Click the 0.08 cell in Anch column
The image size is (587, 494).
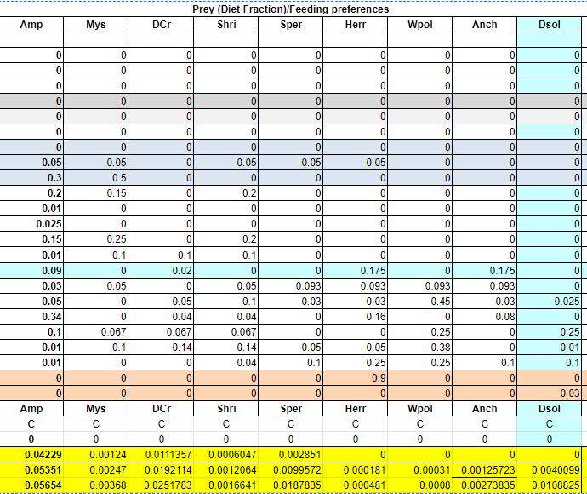(484, 316)
